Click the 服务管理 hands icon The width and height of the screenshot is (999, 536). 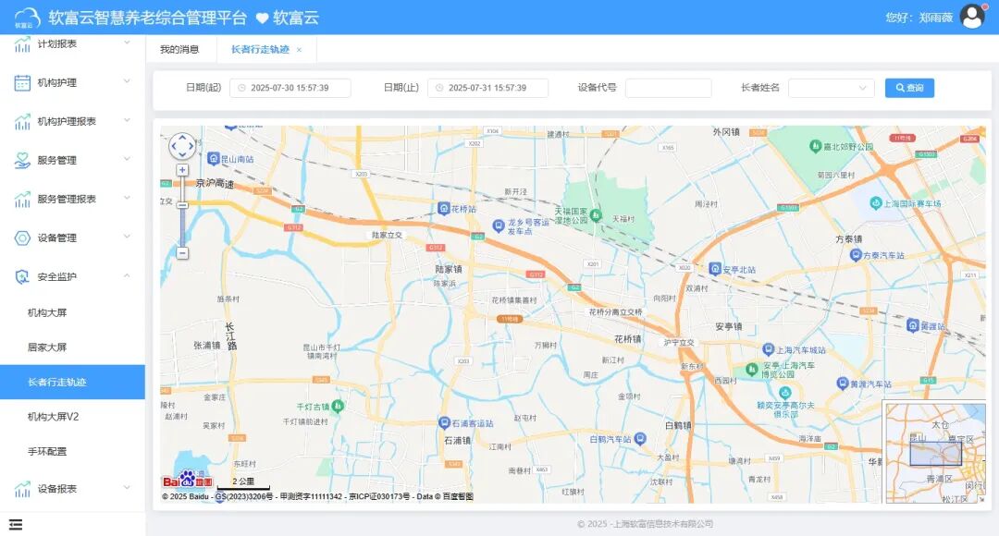pyautogui.click(x=20, y=159)
